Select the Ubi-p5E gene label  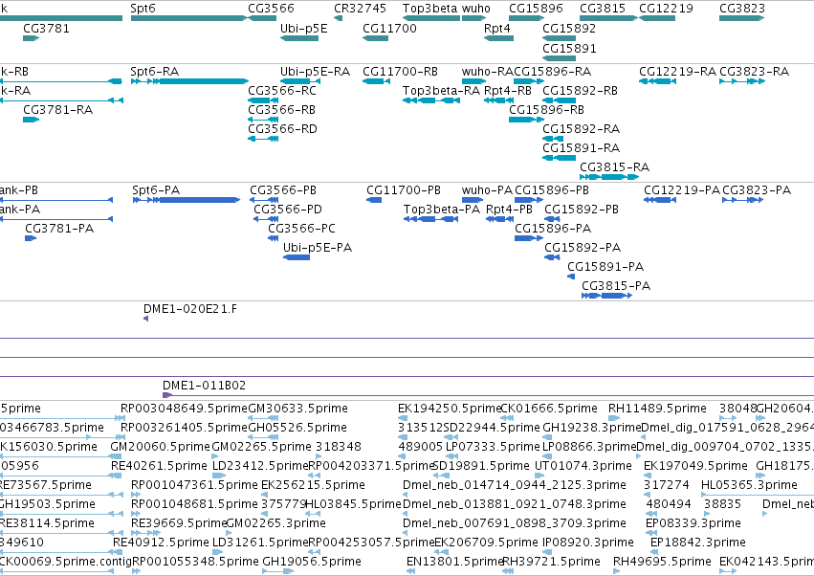pyautogui.click(x=303, y=28)
